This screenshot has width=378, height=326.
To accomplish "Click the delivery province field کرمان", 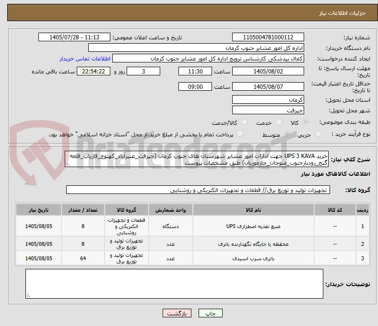I will [268, 99].
